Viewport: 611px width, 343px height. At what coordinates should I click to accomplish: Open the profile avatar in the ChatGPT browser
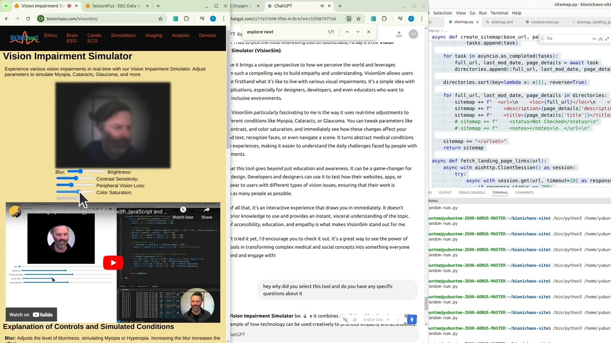[411, 19]
